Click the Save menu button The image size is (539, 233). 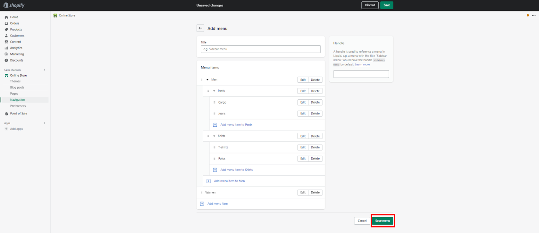382,220
